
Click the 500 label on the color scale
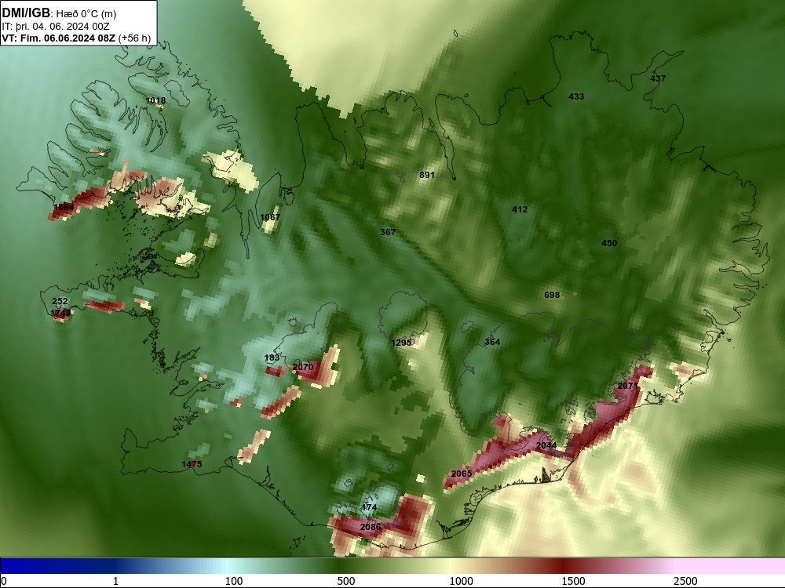point(346,581)
